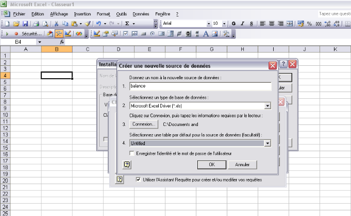Paste with the clipboard icon
Viewport: 351px width, 216px height.
tap(74, 24)
